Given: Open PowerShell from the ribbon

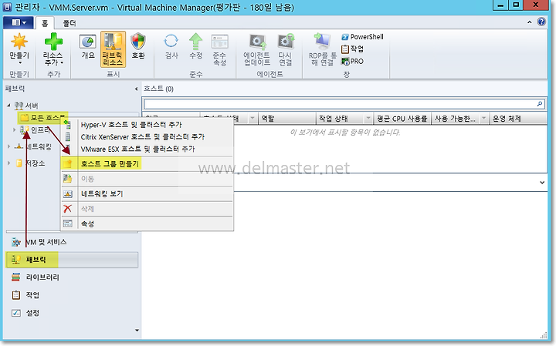Looking at the screenshot, I should pos(362,37).
